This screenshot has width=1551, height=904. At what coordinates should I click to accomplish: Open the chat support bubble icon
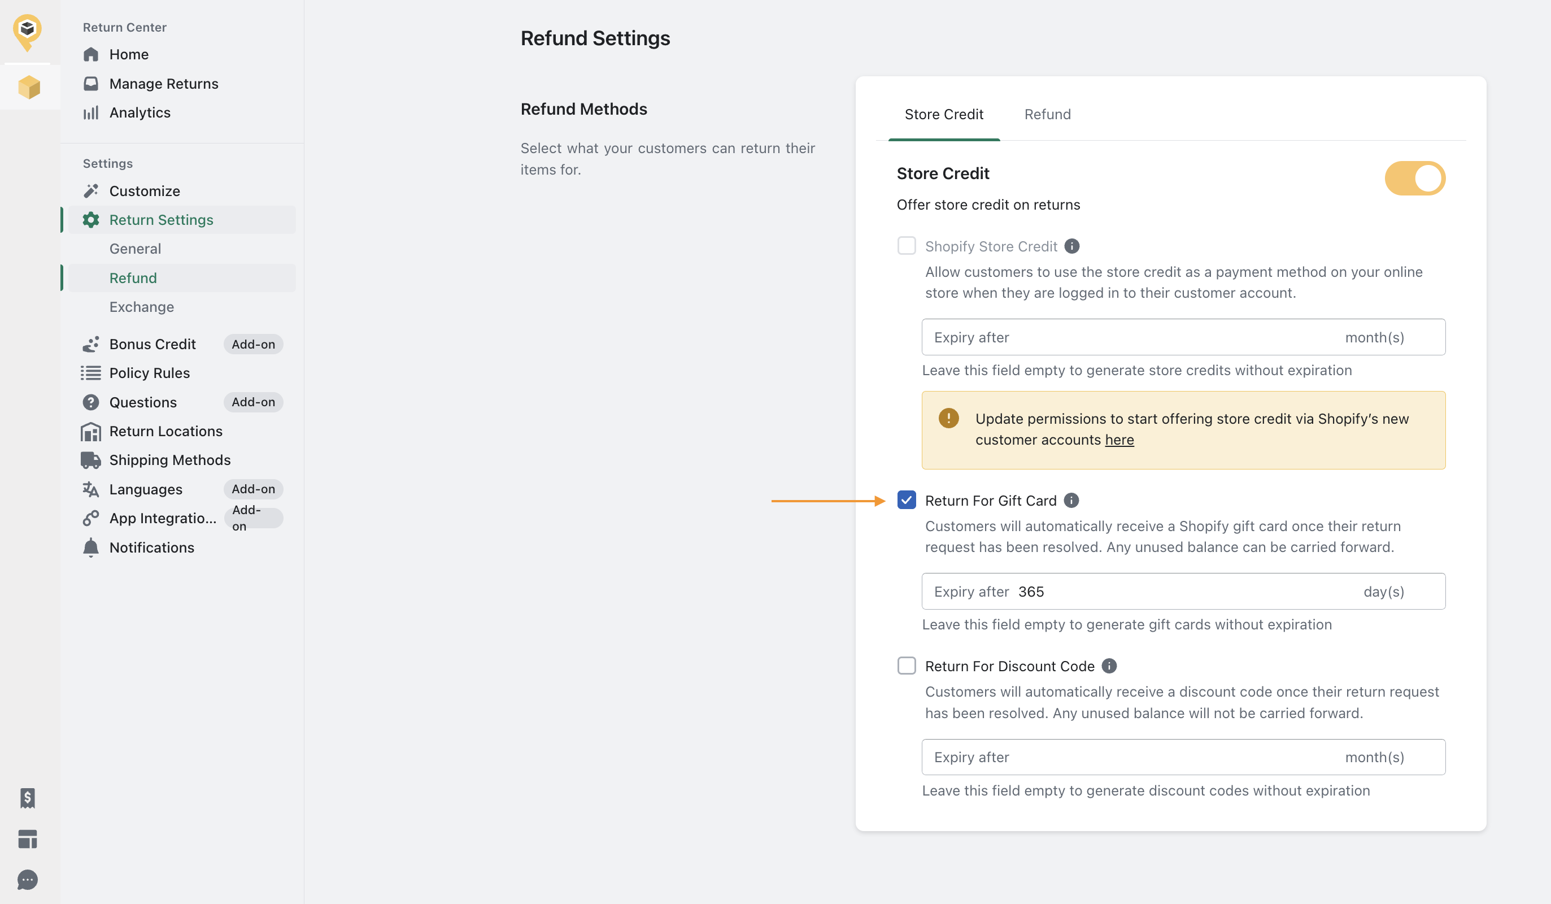[28, 879]
